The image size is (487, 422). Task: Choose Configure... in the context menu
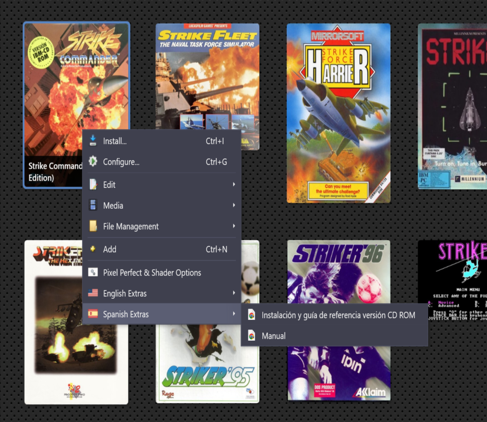click(x=121, y=162)
